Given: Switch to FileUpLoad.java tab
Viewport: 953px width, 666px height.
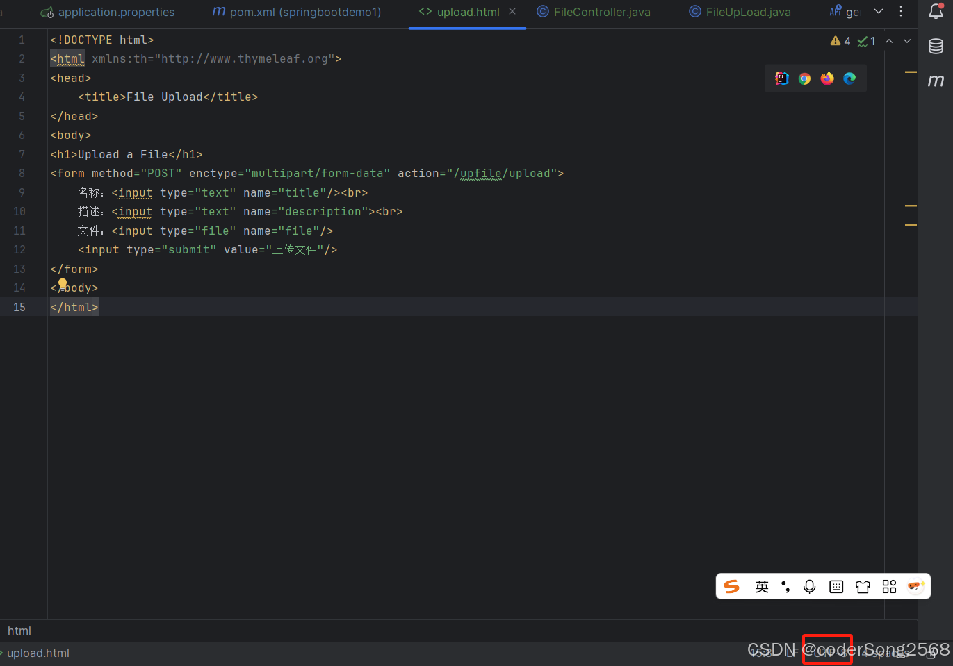Looking at the screenshot, I should (x=740, y=12).
